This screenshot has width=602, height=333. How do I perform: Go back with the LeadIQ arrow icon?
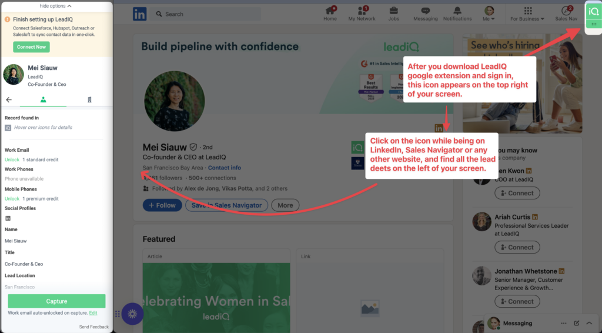tap(9, 100)
